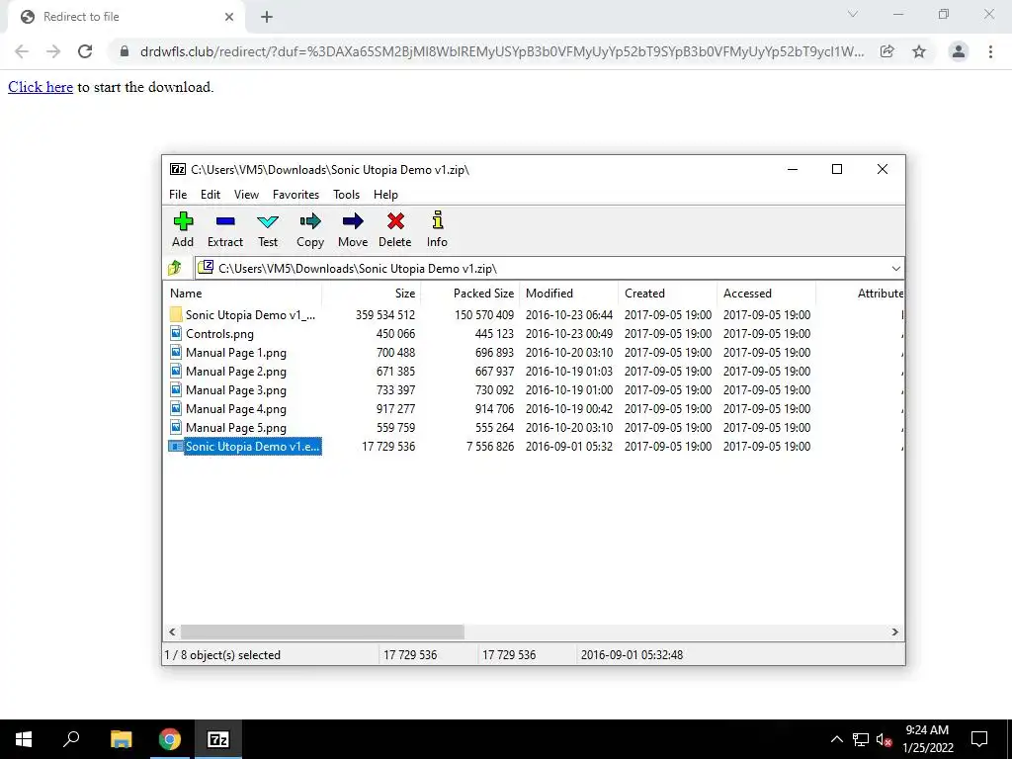This screenshot has height=759, width=1012.
Task: Go back in the browser
Action: 22,51
